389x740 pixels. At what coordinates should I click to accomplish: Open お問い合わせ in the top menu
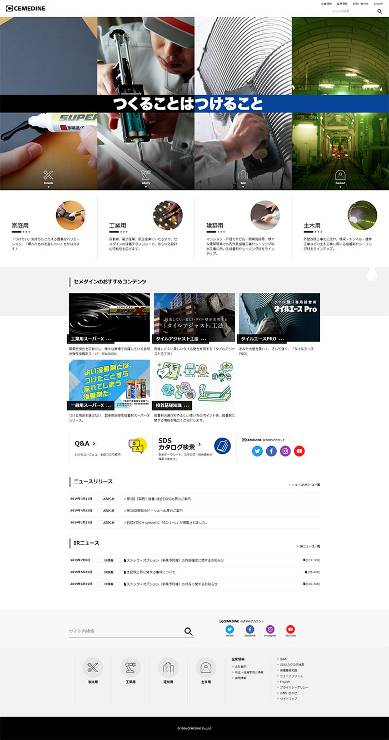[360, 3]
